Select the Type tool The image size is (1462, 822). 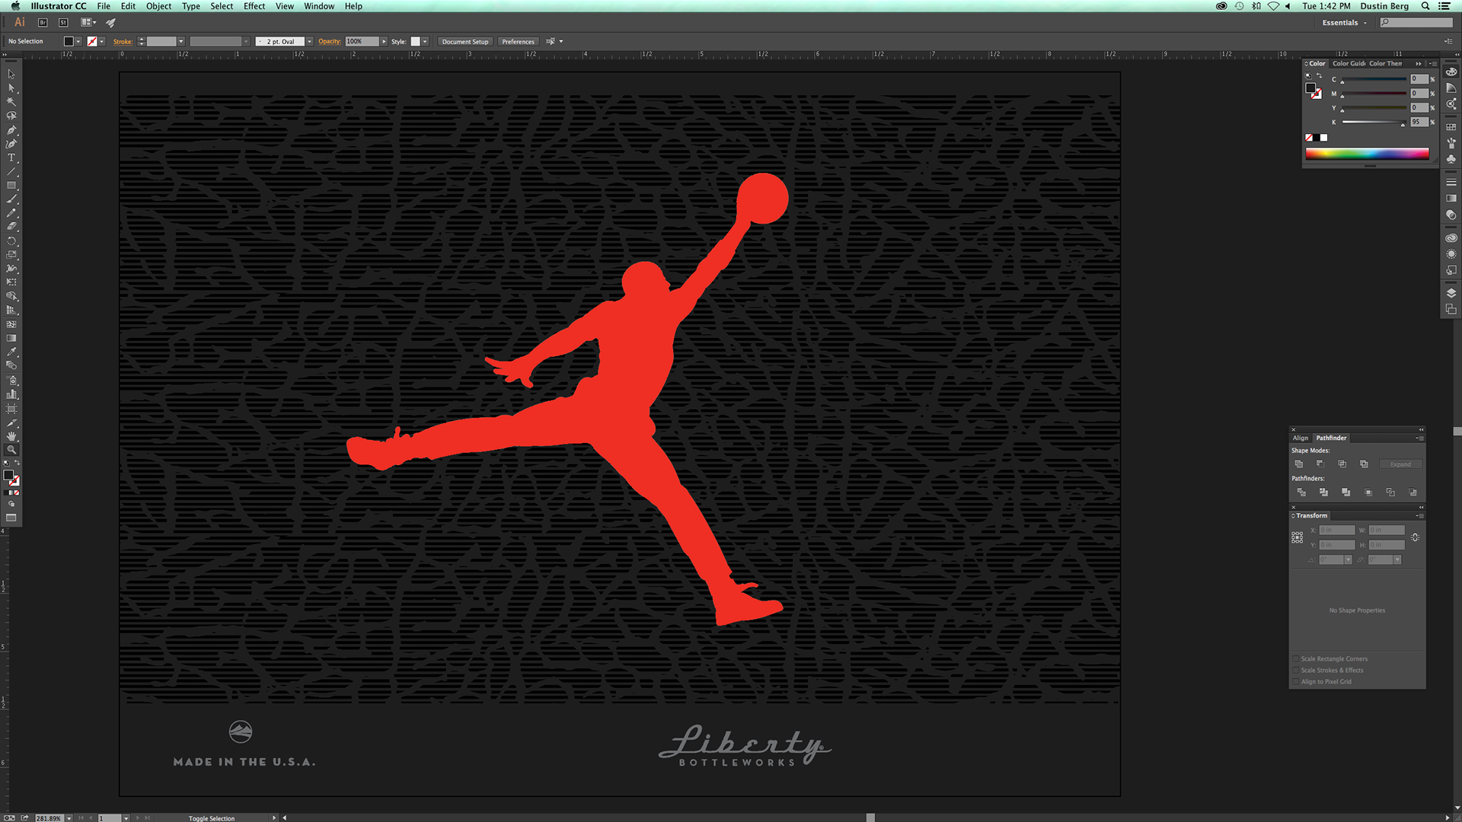(11, 158)
